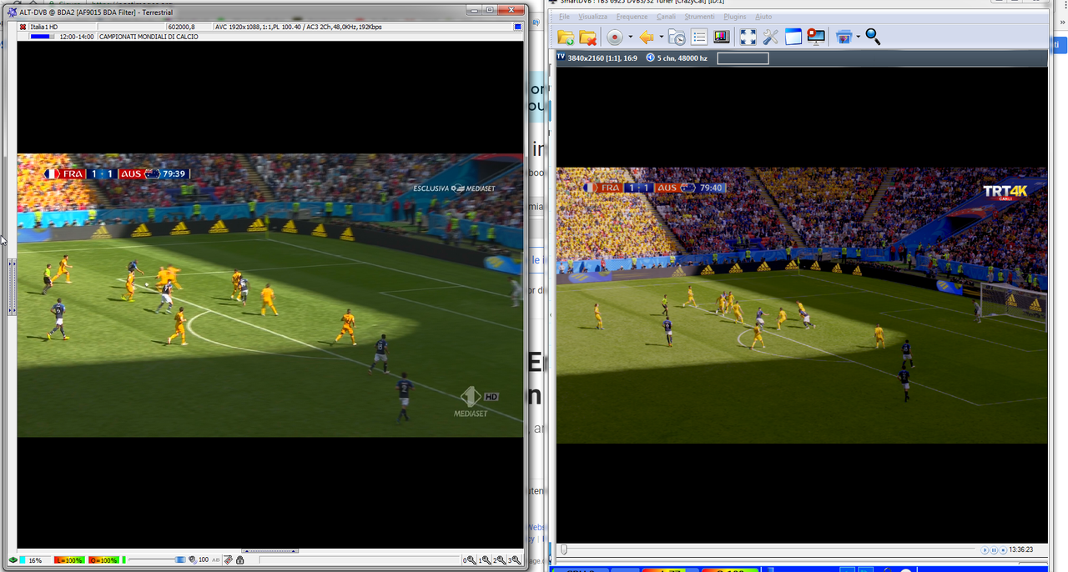Click the ALT-DVB volume slider
Image resolution: width=1068 pixels, height=572 pixels.
click(157, 559)
